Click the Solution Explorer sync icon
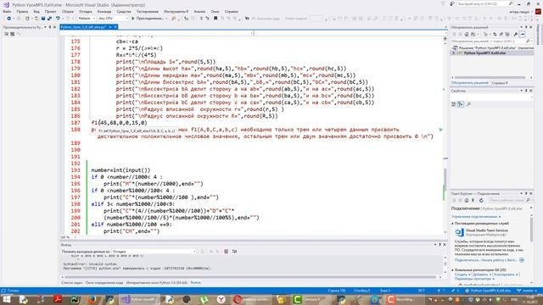The height and width of the screenshot is (305, 543). pos(495,34)
